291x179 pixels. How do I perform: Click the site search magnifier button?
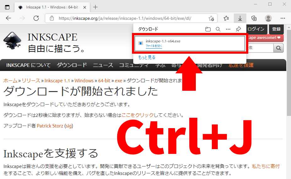pyautogui.click(x=278, y=48)
